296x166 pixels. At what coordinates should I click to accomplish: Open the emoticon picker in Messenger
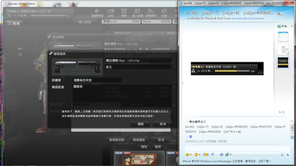click(187, 155)
